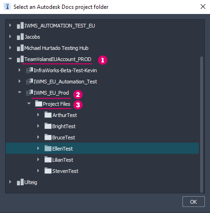Viewport: 210px width, 213px height.
Task: Select the Project Files label
Action: [x=56, y=104]
